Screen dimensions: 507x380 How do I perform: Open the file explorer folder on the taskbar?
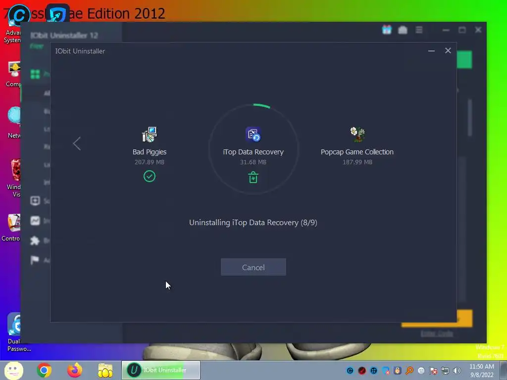coord(105,370)
